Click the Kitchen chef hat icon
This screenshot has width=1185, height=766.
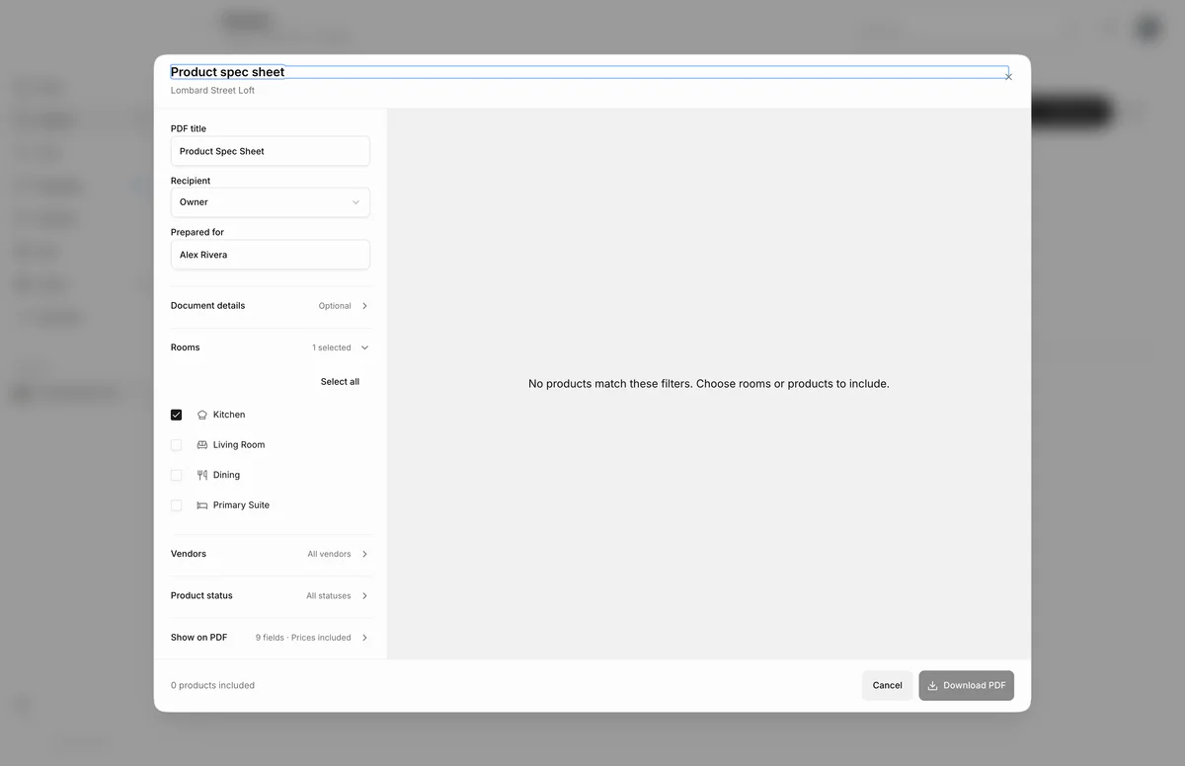(202, 415)
